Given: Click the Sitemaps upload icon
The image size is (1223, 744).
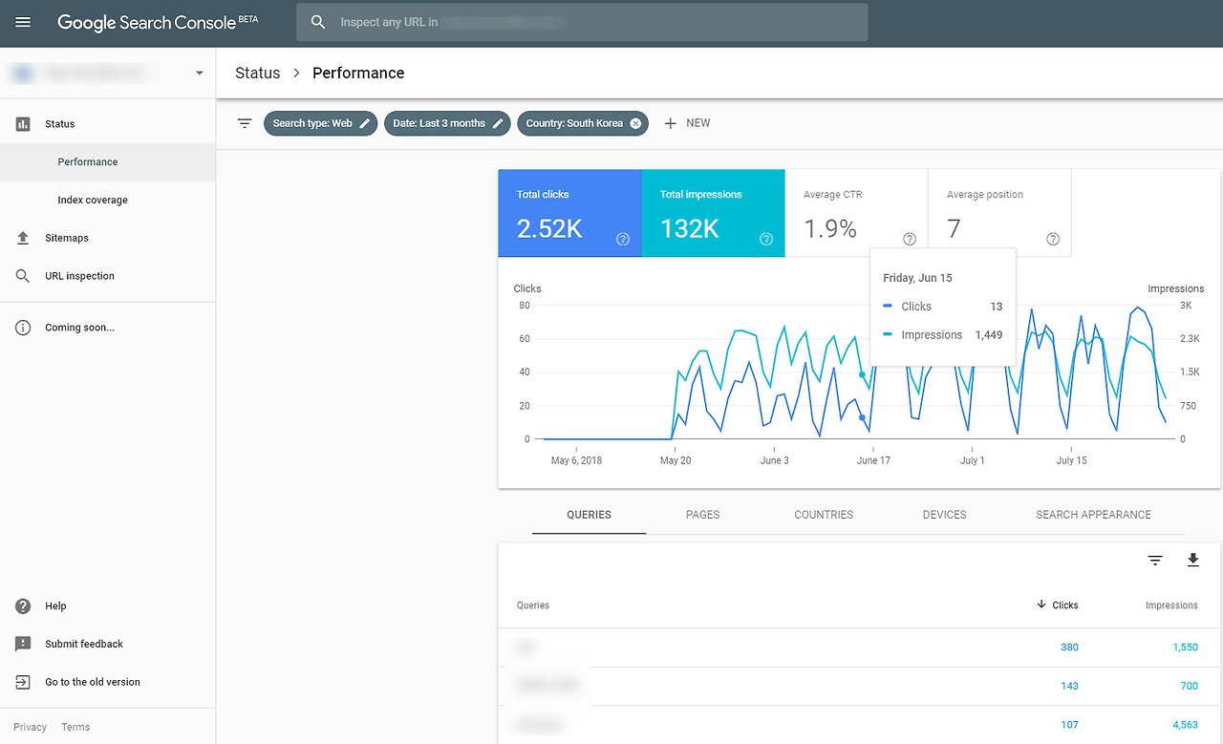Looking at the screenshot, I should 23,238.
